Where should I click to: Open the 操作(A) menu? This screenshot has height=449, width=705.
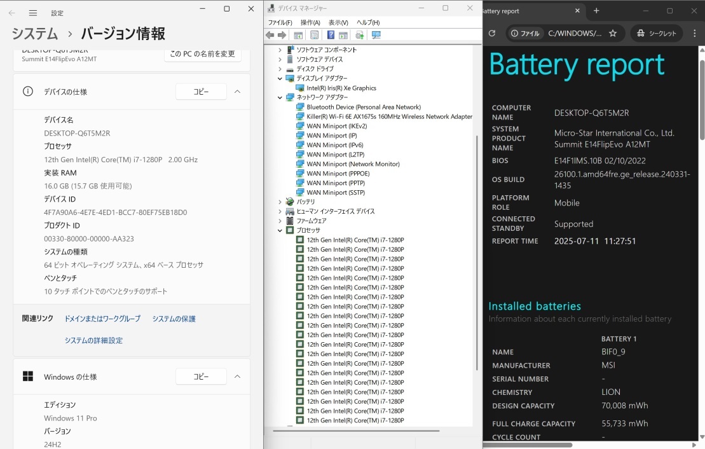(310, 22)
